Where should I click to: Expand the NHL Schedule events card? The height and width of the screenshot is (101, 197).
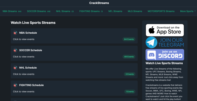click(x=74, y=71)
